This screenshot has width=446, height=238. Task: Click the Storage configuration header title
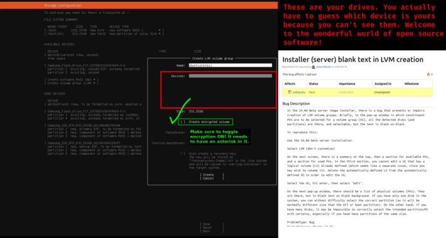pos(62,6)
